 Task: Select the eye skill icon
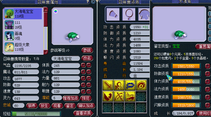(x=141, y=85)
